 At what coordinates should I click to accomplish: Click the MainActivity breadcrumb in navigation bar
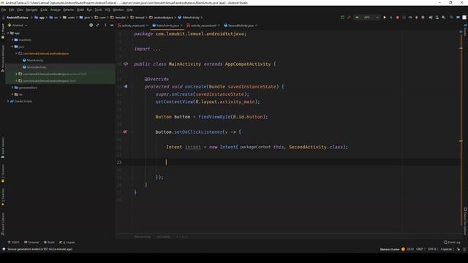[x=189, y=18]
